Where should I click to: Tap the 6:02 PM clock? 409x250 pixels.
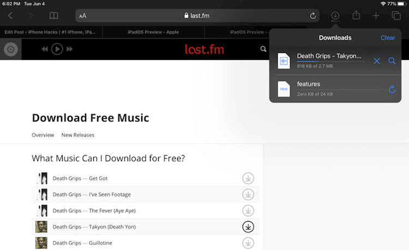click(11, 4)
